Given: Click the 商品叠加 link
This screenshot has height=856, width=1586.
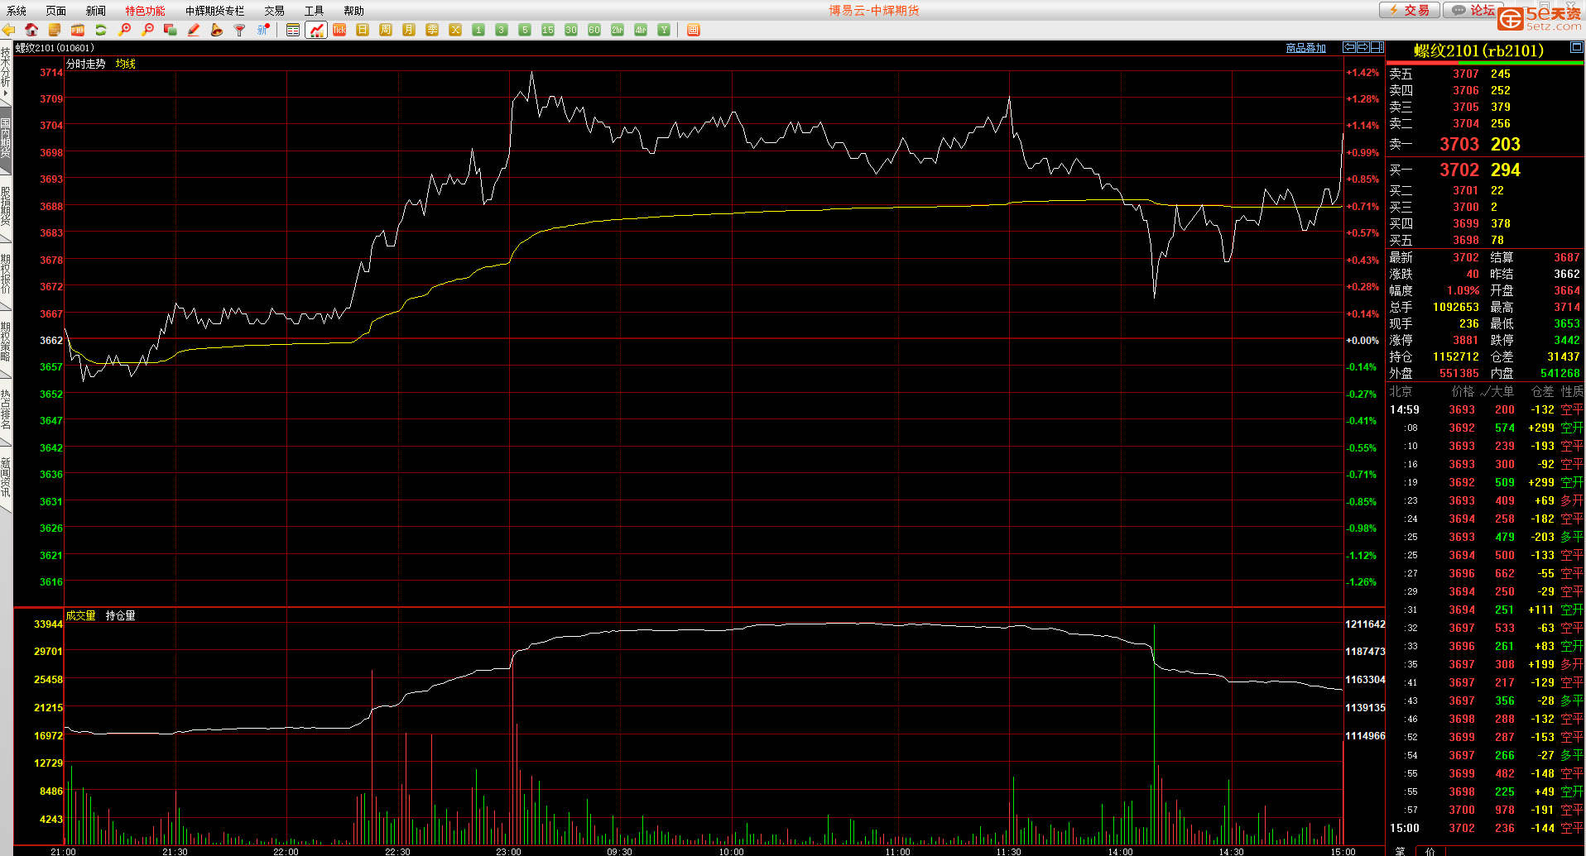Looking at the screenshot, I should click(1305, 48).
